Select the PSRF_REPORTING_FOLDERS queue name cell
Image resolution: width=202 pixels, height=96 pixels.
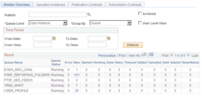click(x=27, y=75)
